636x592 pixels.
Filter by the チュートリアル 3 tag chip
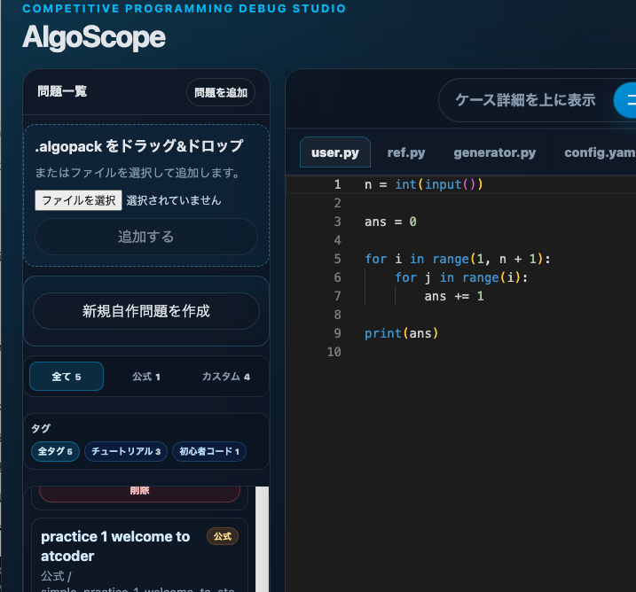pyautogui.click(x=126, y=451)
